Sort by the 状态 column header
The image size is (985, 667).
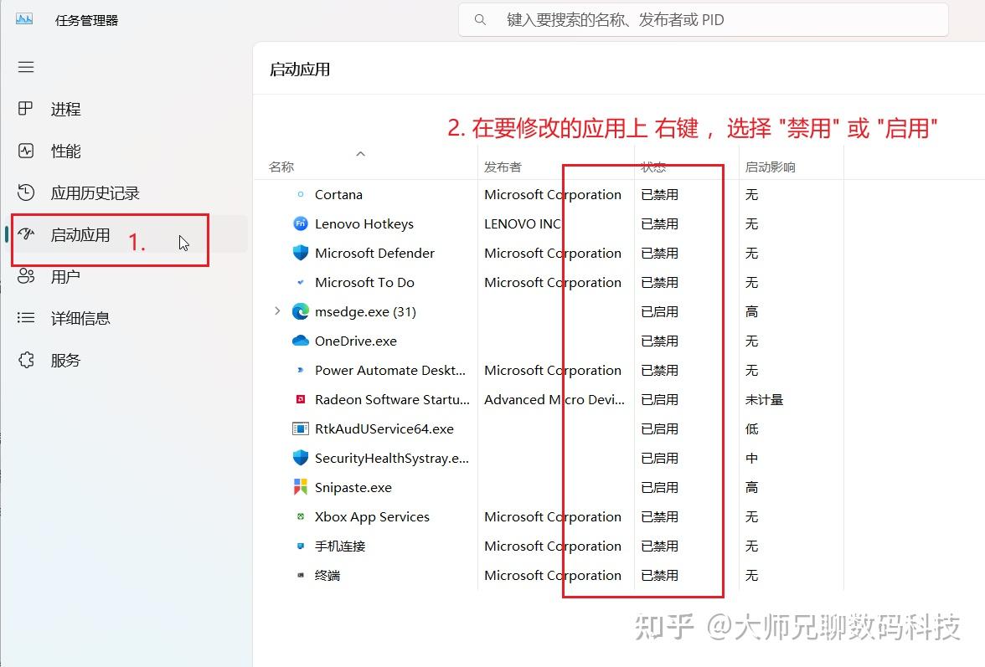(653, 167)
